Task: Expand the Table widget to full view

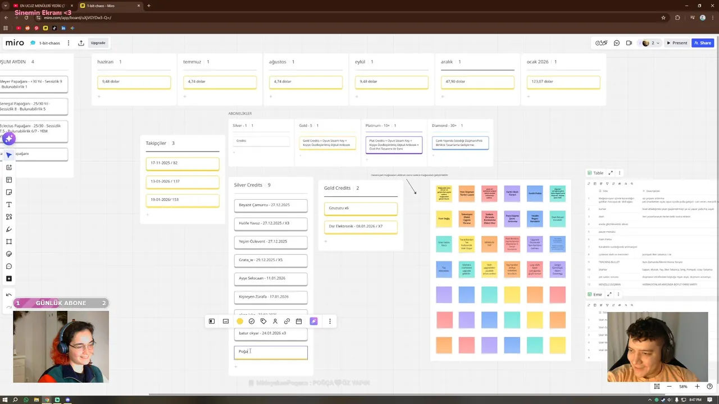Action: (x=611, y=173)
